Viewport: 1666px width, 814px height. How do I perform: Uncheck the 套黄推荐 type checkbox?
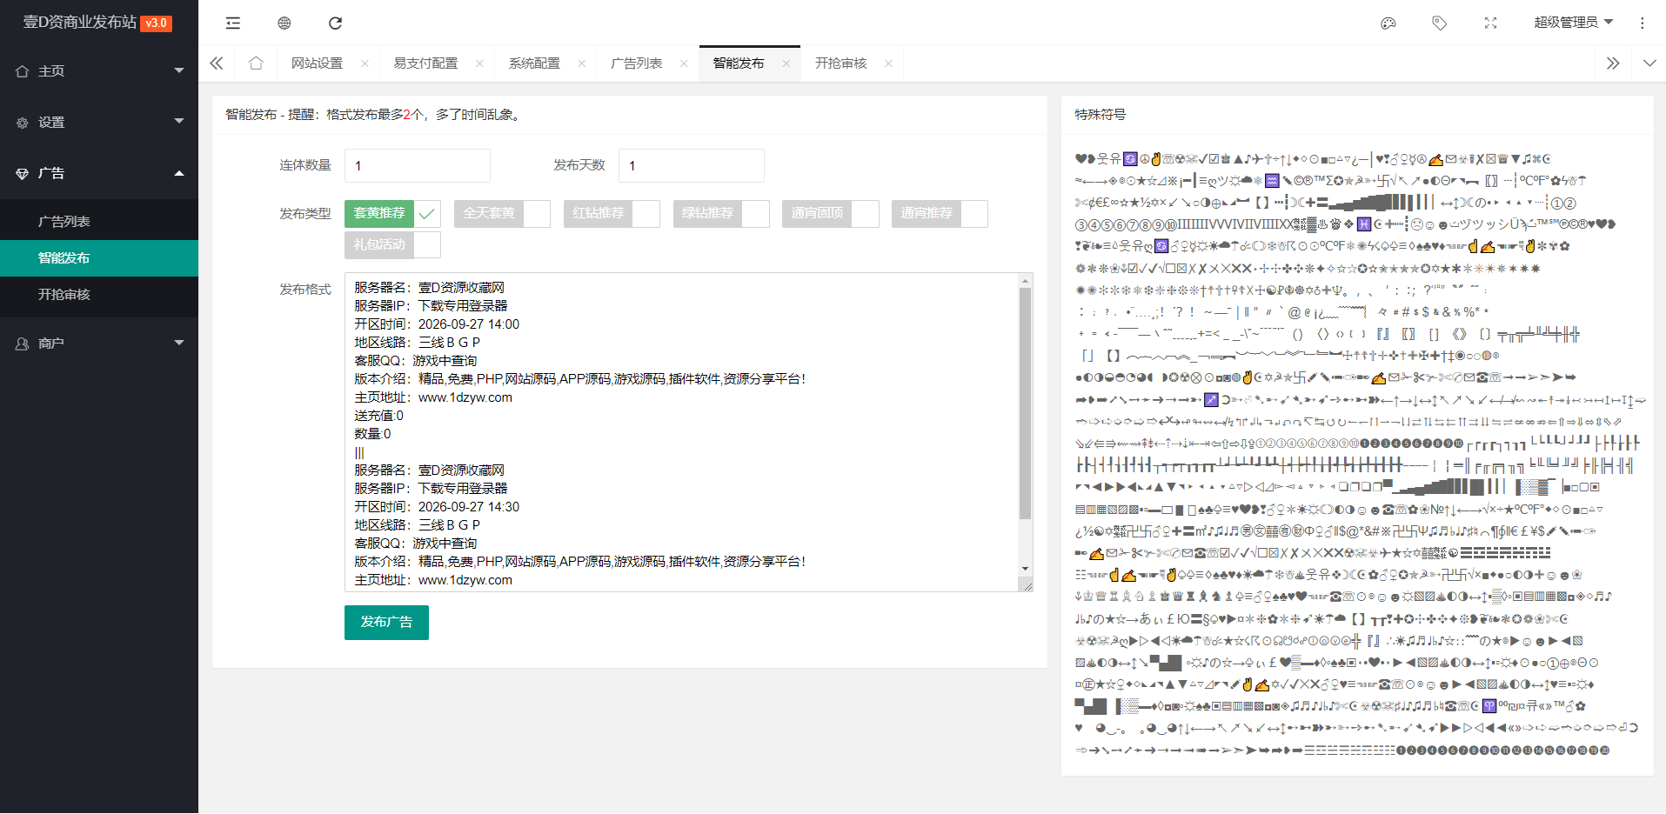click(392, 214)
